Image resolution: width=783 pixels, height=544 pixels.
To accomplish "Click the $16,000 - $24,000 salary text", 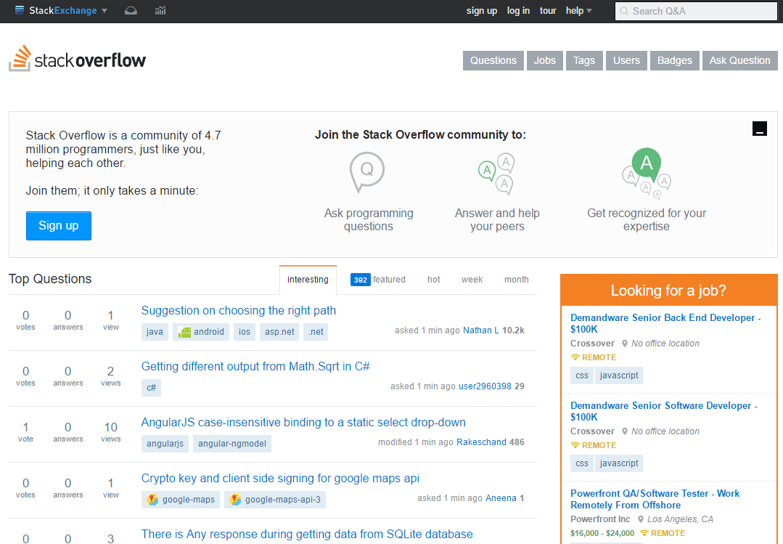I will click(x=602, y=534).
